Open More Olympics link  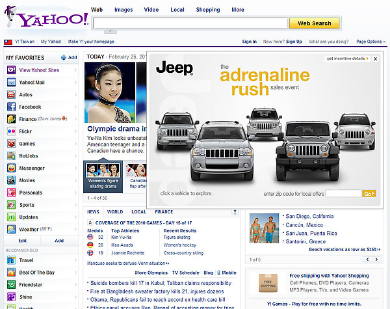click(x=151, y=273)
